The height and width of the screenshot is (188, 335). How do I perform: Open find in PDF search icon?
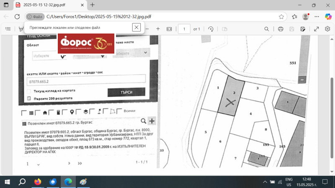coord(266,29)
